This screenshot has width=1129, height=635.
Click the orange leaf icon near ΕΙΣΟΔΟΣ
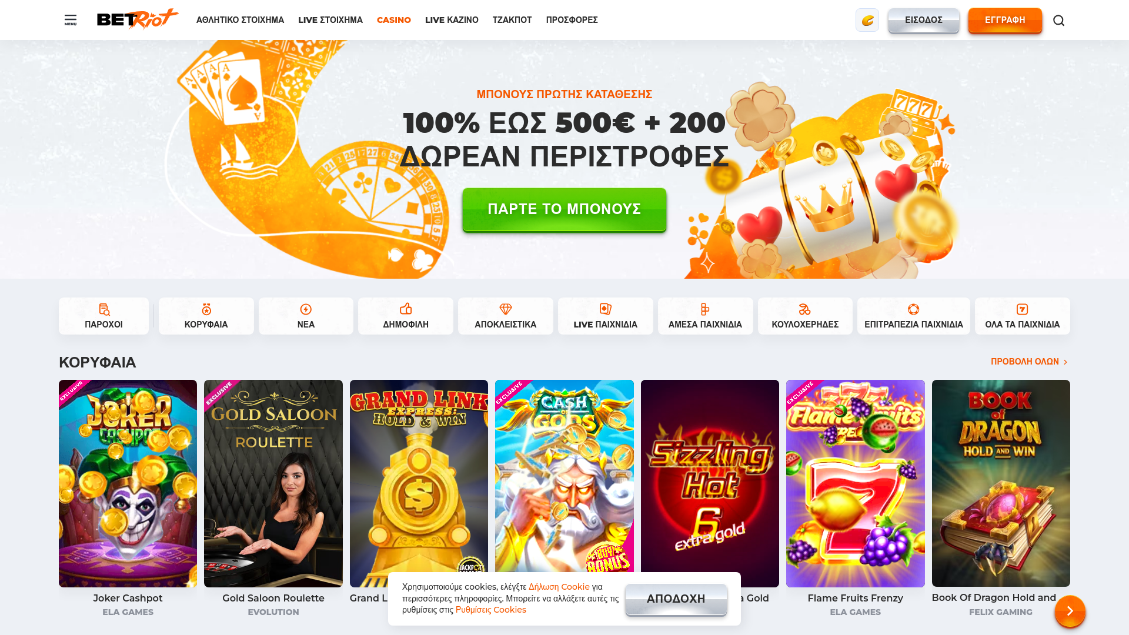click(x=867, y=20)
